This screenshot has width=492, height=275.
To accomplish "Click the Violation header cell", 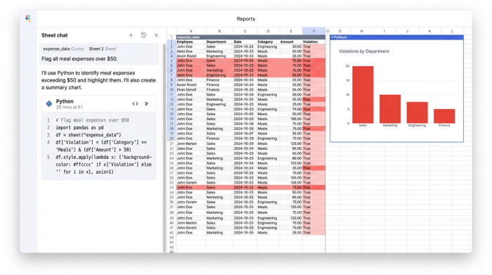I will tap(313, 41).
